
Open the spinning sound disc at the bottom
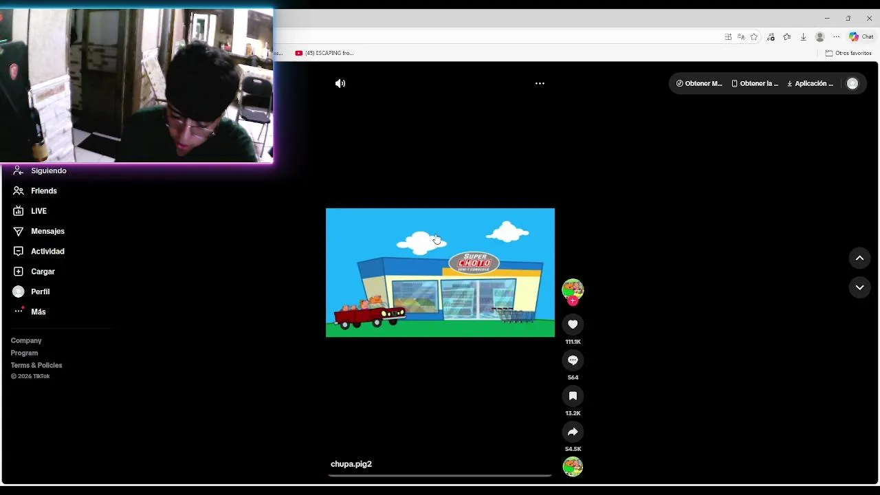point(573,467)
